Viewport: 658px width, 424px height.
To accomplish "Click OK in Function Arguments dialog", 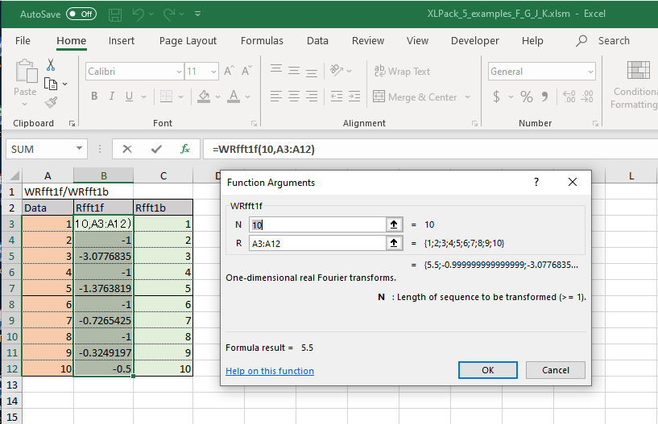I will click(487, 370).
